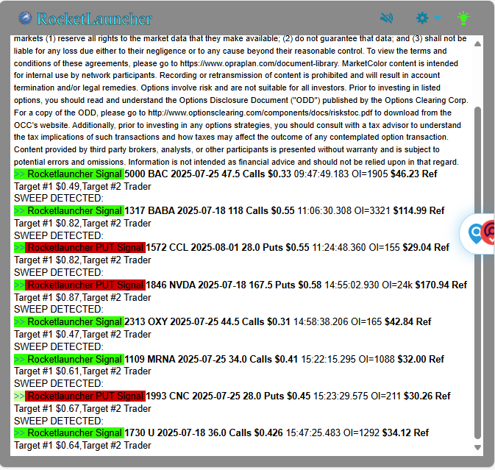Select the Rocketlauncher Signal label for MRNA
The image size is (495, 470).
pyautogui.click(x=74, y=359)
